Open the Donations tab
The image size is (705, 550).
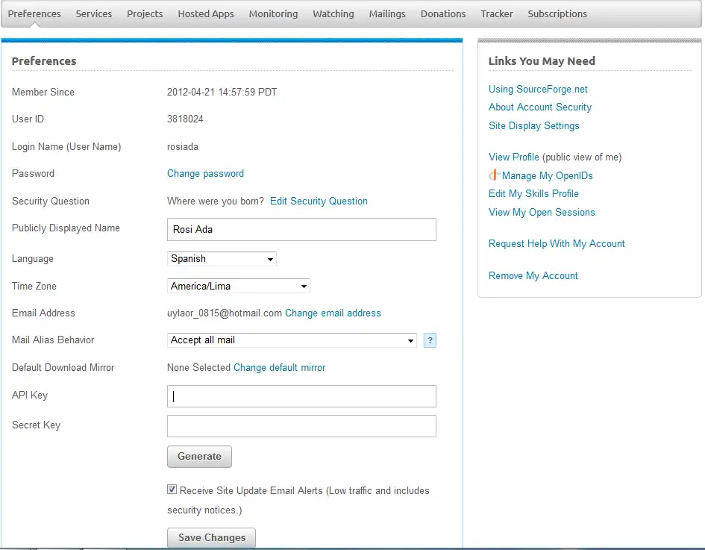point(443,14)
